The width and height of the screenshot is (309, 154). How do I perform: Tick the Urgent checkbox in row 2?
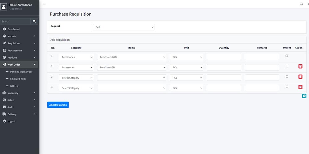(x=287, y=66)
